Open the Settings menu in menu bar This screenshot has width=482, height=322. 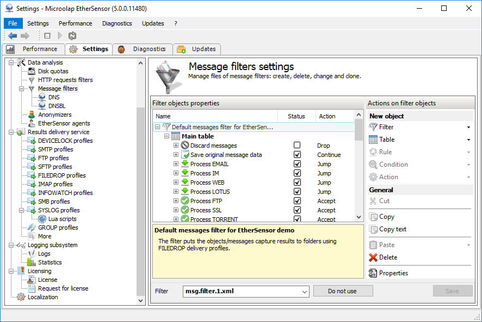pyautogui.click(x=38, y=23)
